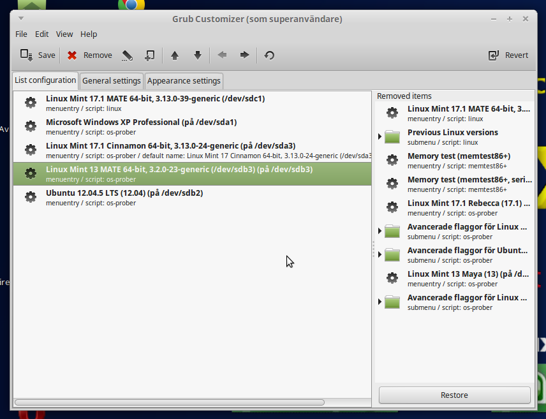Click folder icon of last Avancerade flaggor för Linux
The width and height of the screenshot is (546, 419).
tap(392, 302)
